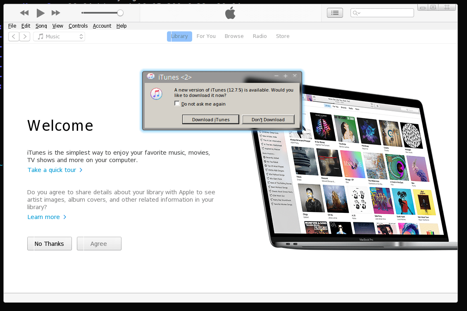
Task: Select the Store tab
Action: [x=283, y=36]
